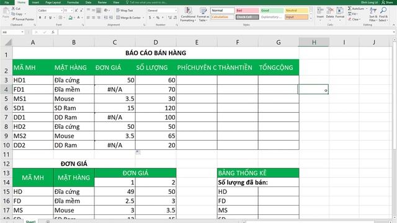The width and height of the screenshot is (397, 223).
Task: Apply the fill color bucket
Action: click(x=70, y=18)
